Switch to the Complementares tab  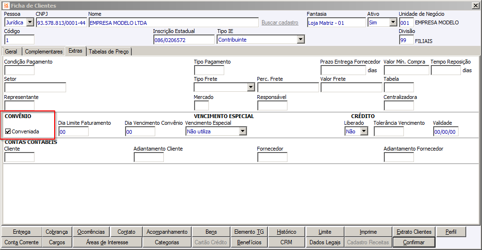pos(44,52)
